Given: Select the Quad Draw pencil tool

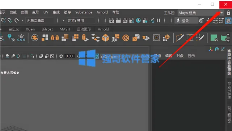Looking at the screenshot, I should tap(201, 38).
